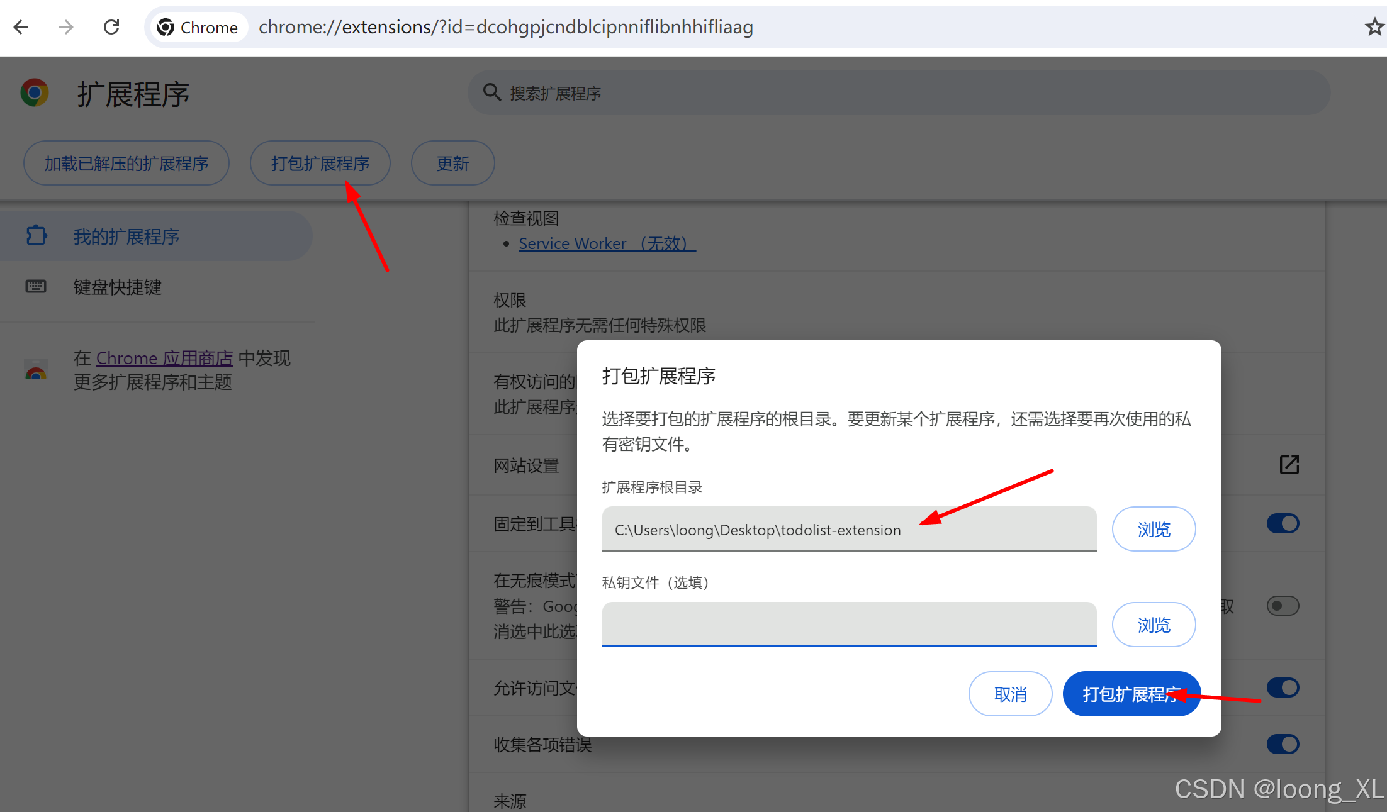
Task: Click the Chrome extensions search icon
Action: click(490, 93)
